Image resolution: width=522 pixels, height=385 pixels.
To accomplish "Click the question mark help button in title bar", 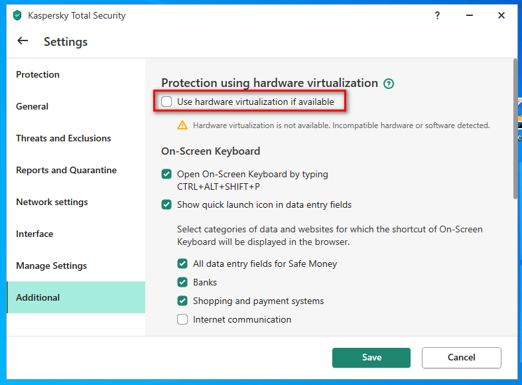I will coord(437,15).
